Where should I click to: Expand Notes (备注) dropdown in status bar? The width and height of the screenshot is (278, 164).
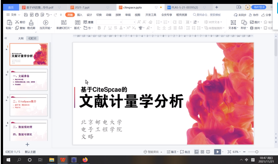(x=178, y=152)
